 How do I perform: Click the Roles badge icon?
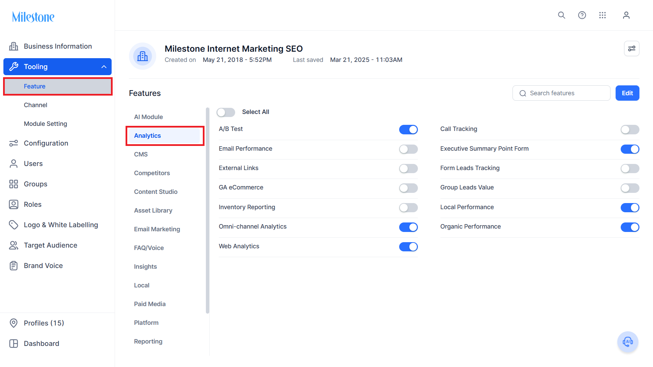(14, 204)
